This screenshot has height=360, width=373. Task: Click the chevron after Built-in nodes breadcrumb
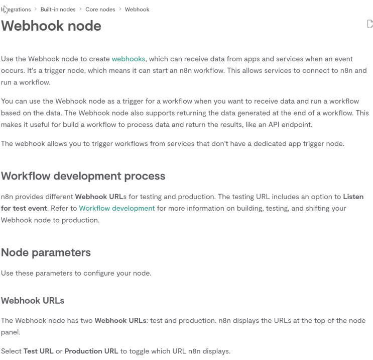tap(80, 10)
